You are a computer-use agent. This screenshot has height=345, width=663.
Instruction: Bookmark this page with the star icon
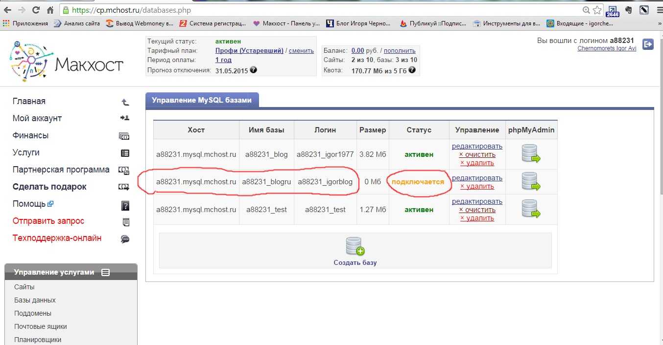point(597,10)
